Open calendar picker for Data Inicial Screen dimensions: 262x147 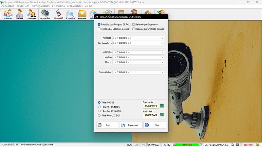coord(162,106)
